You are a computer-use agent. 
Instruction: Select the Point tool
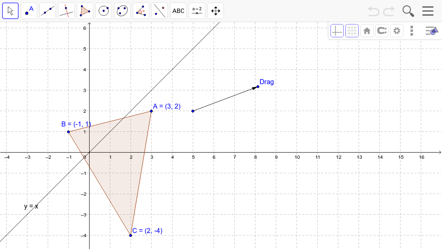[29, 11]
